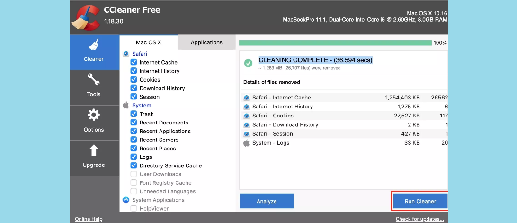Uncheck the Logs checkbox
This screenshot has width=517, height=223.
(x=134, y=157)
